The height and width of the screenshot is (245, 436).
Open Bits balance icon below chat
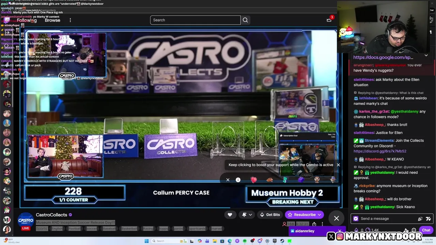pos(356,230)
